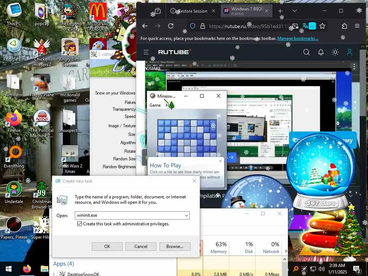
Task: Open the Game menu in Minesweeper
Action: tap(155, 105)
